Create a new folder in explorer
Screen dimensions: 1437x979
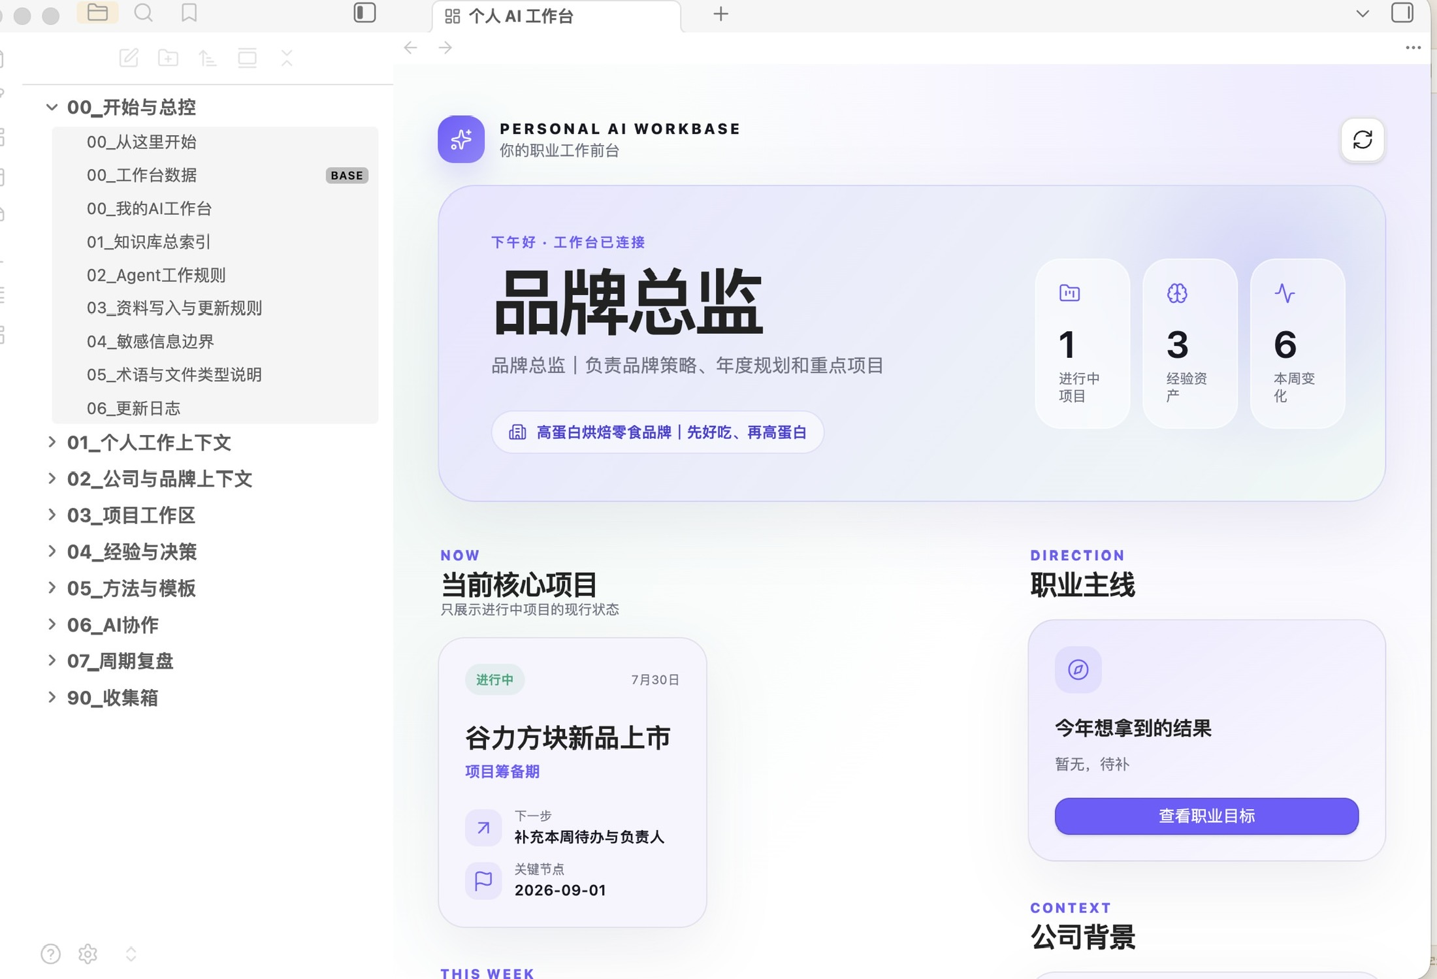(x=168, y=57)
